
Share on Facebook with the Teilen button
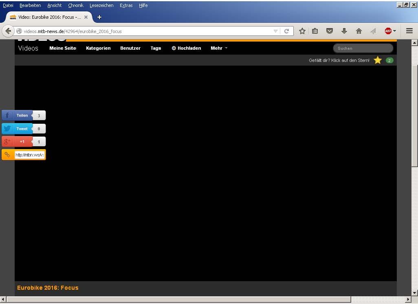[17, 115]
